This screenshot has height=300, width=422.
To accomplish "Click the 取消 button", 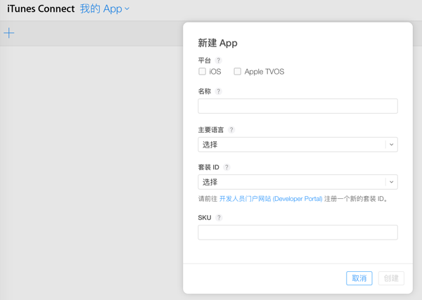I will coord(359,278).
